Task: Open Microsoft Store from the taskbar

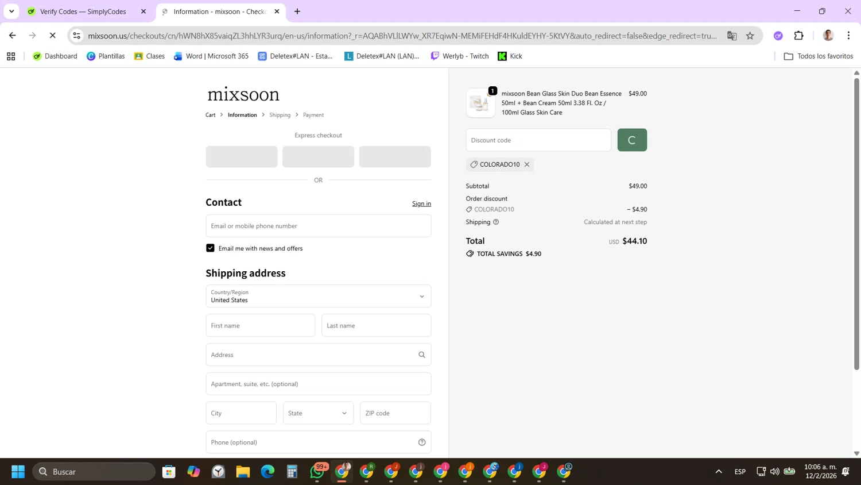Action: pos(169,472)
